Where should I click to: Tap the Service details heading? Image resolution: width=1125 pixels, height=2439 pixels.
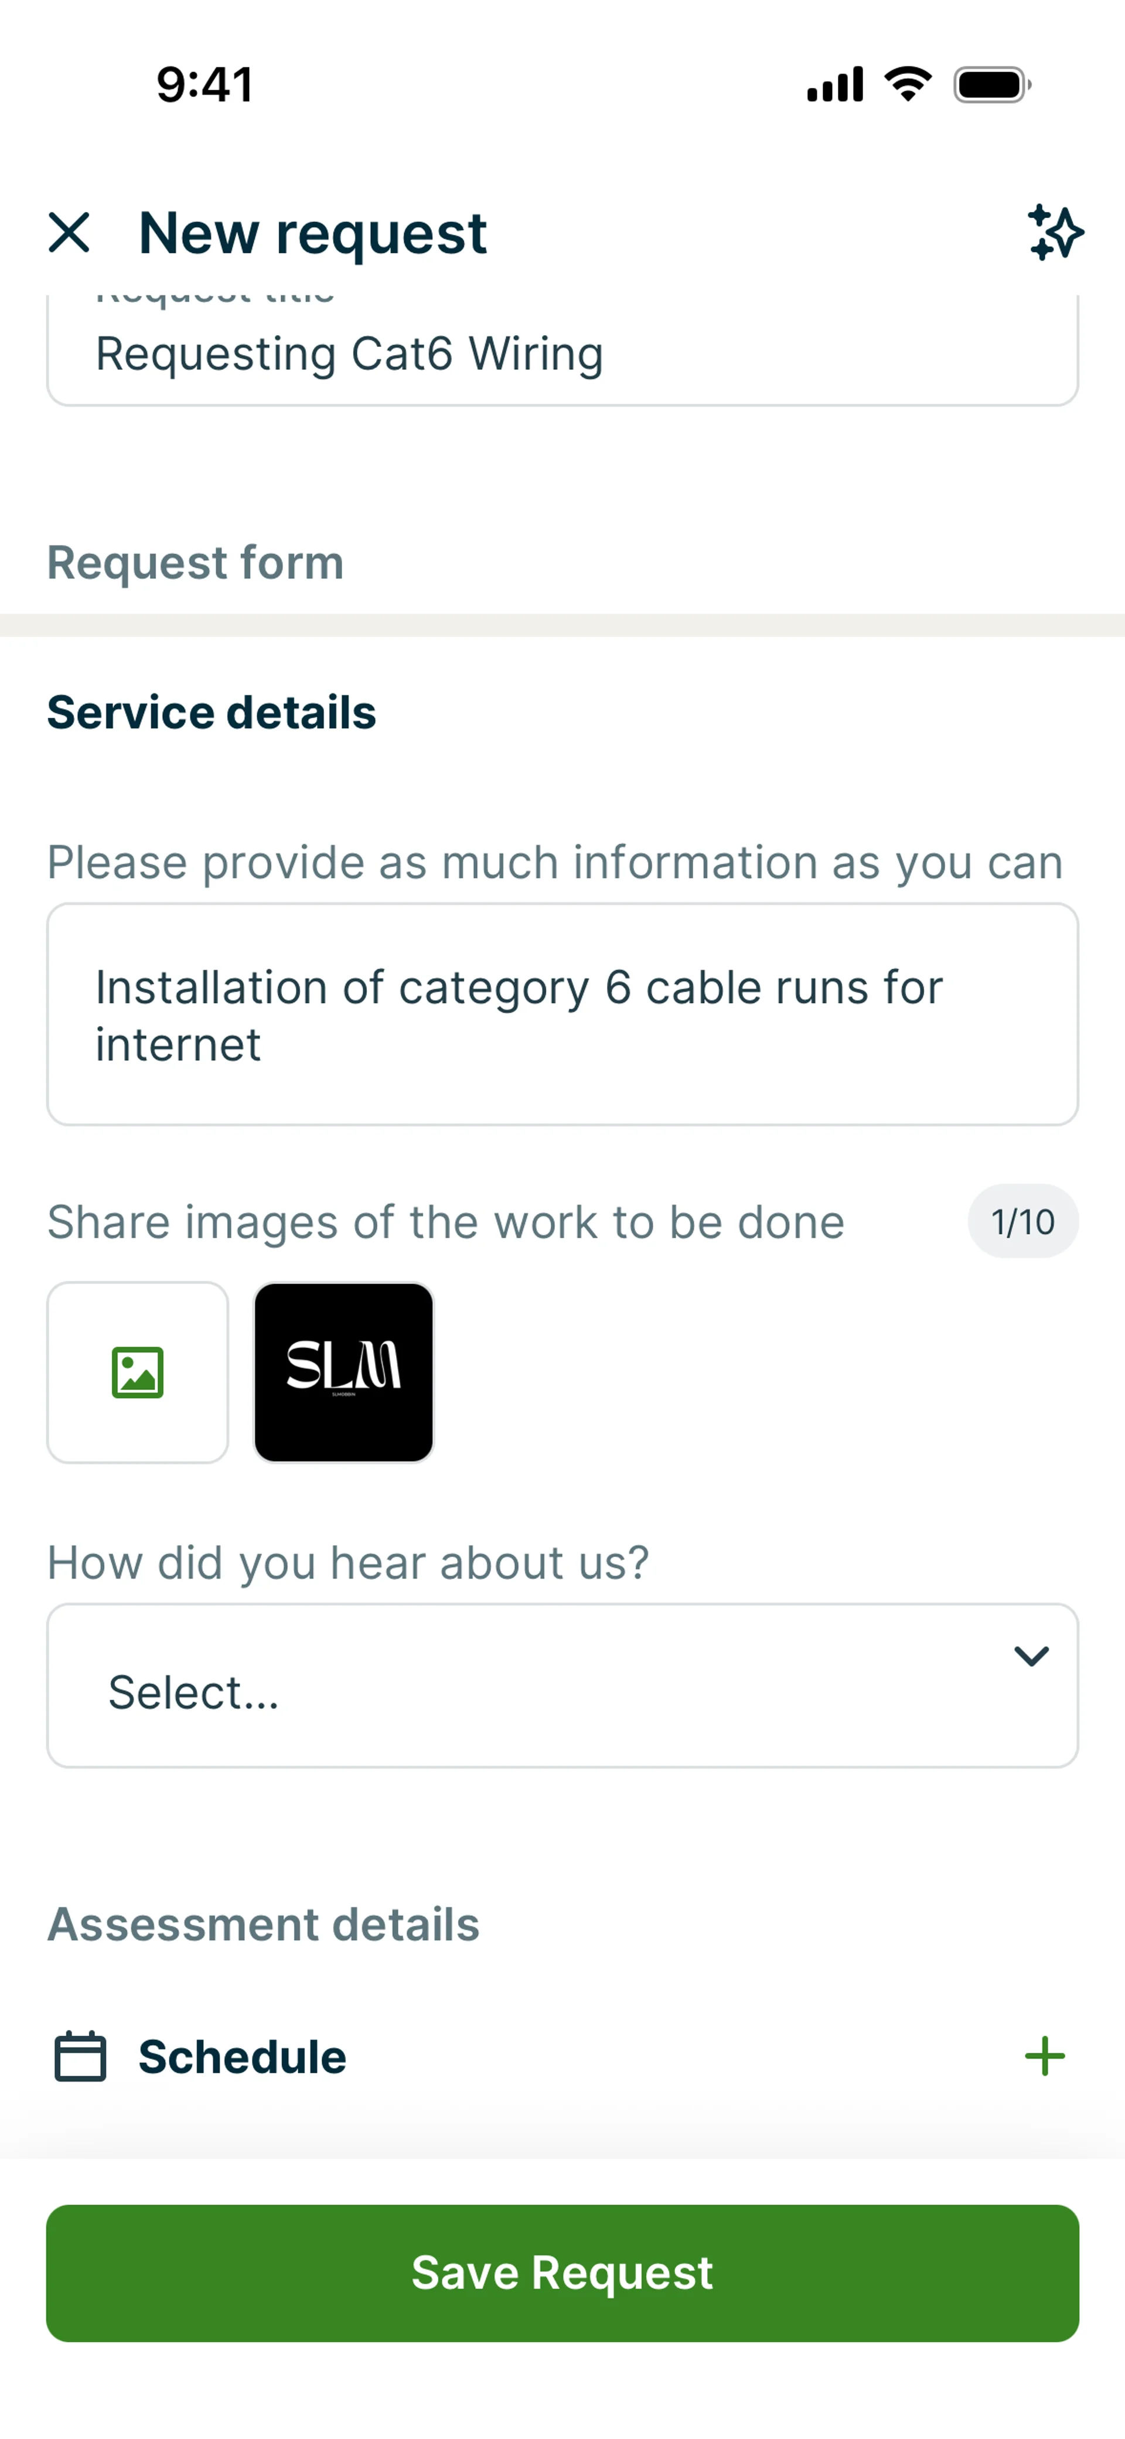211,712
